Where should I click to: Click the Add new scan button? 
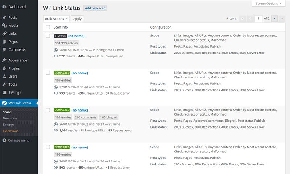pyautogui.click(x=95, y=8)
